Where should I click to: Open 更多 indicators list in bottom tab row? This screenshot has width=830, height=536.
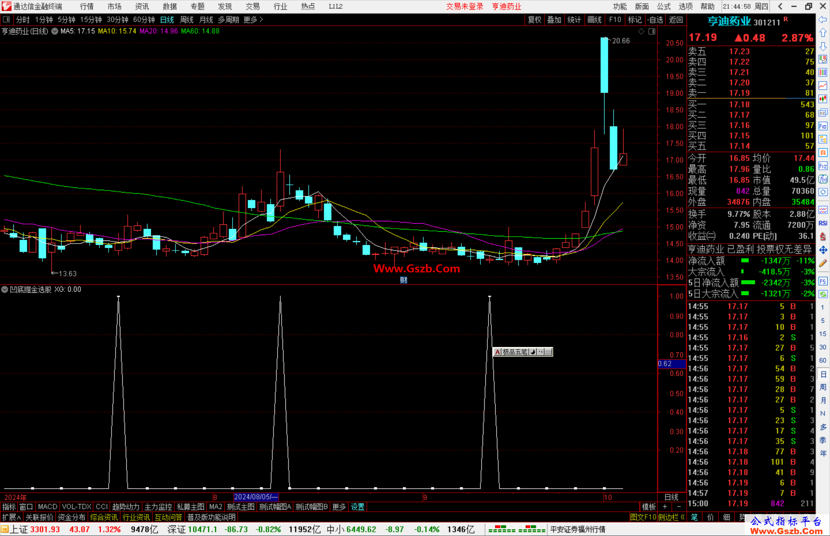pos(339,507)
